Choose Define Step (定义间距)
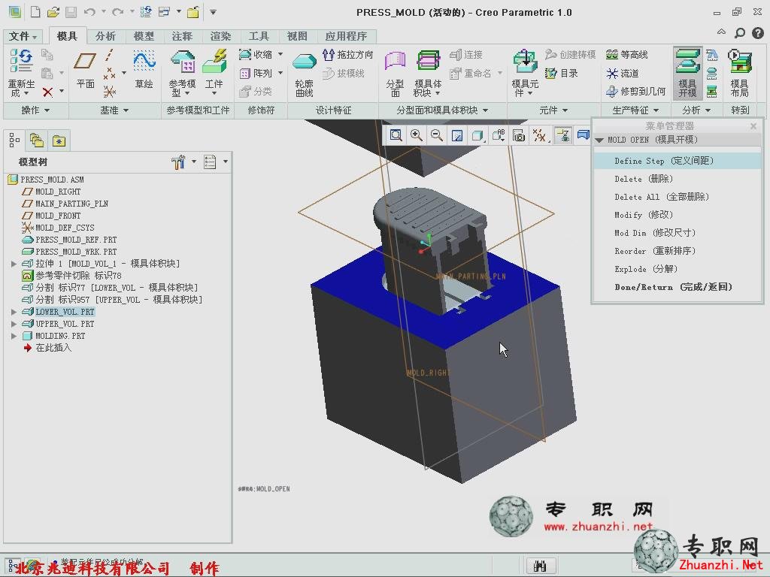The image size is (770, 577). coord(678,161)
